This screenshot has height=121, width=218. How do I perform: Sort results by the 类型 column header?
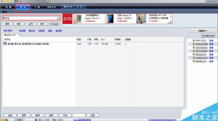79,40
